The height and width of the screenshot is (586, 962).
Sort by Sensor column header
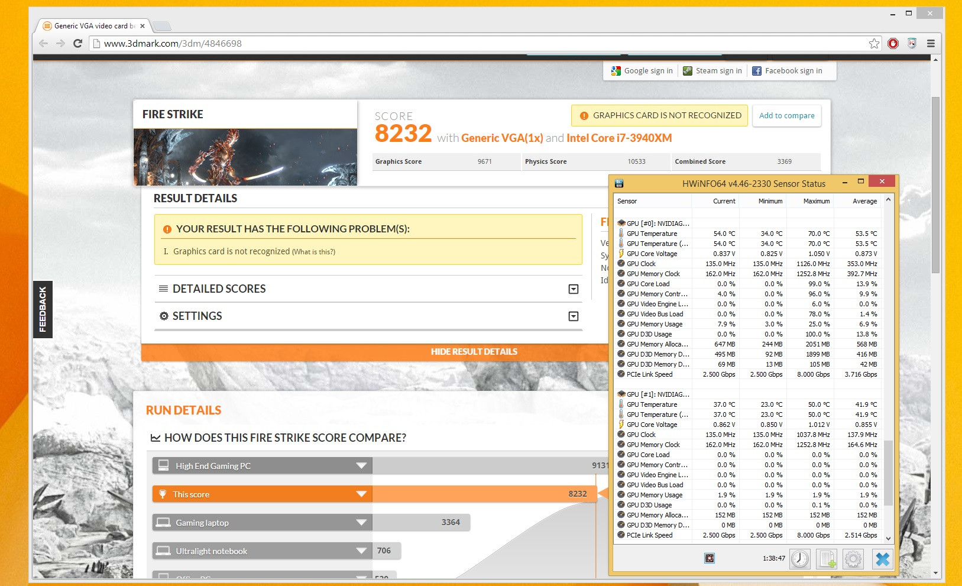pos(653,201)
